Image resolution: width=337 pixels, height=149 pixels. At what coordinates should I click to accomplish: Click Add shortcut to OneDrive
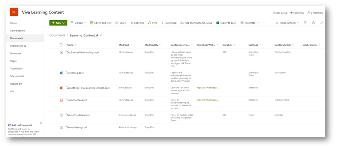(196, 23)
